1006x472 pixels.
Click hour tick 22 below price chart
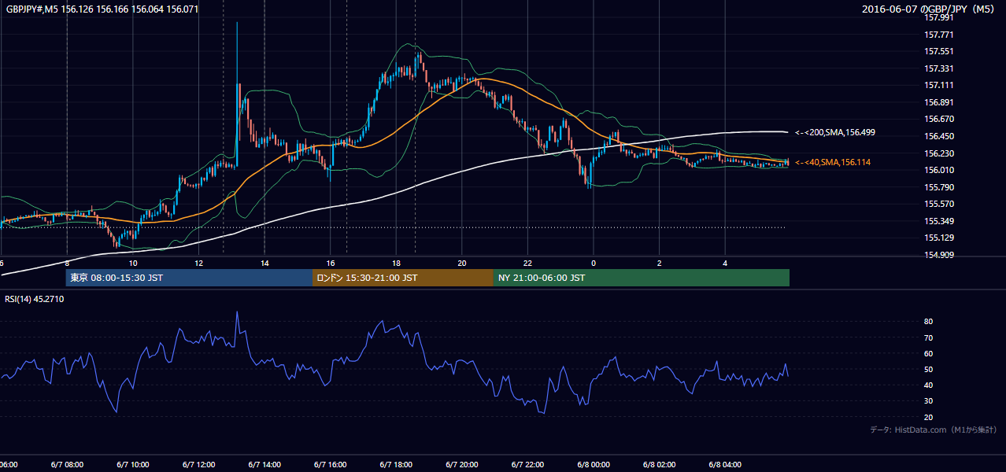point(527,263)
